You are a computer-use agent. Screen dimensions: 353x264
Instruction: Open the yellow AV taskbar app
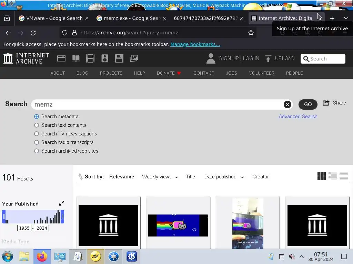(x=96, y=256)
